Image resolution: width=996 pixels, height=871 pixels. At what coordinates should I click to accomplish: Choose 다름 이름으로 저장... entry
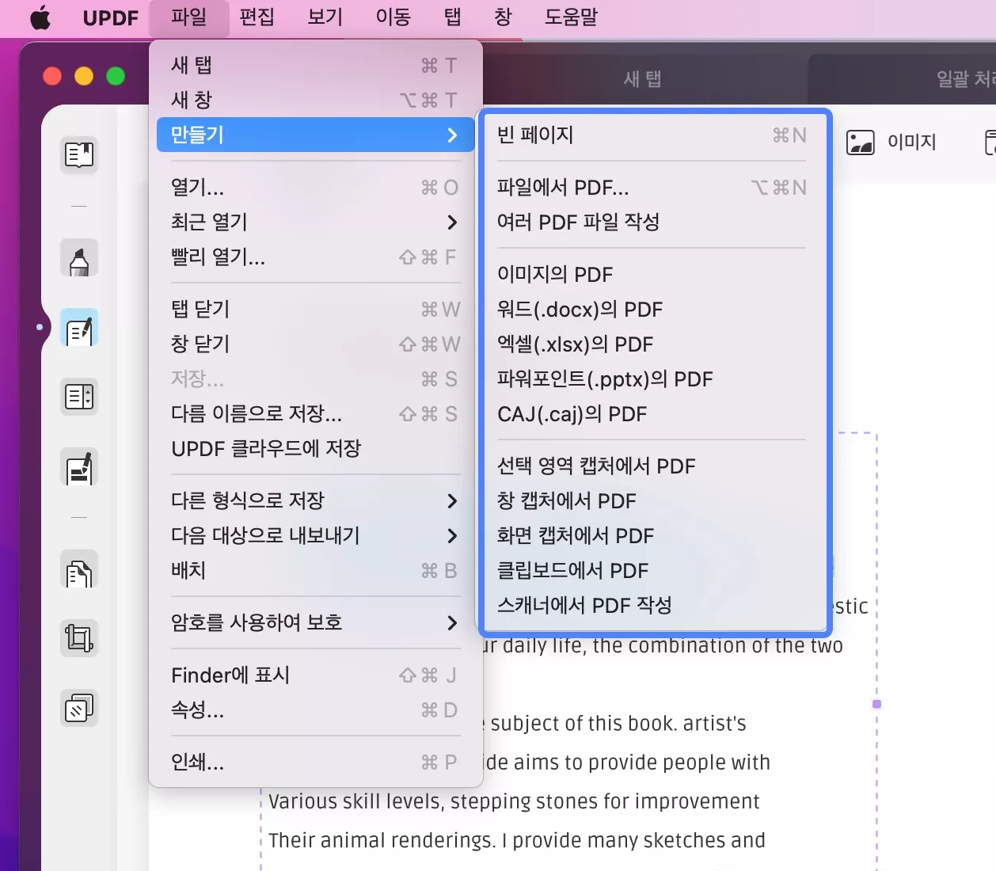(x=315, y=414)
